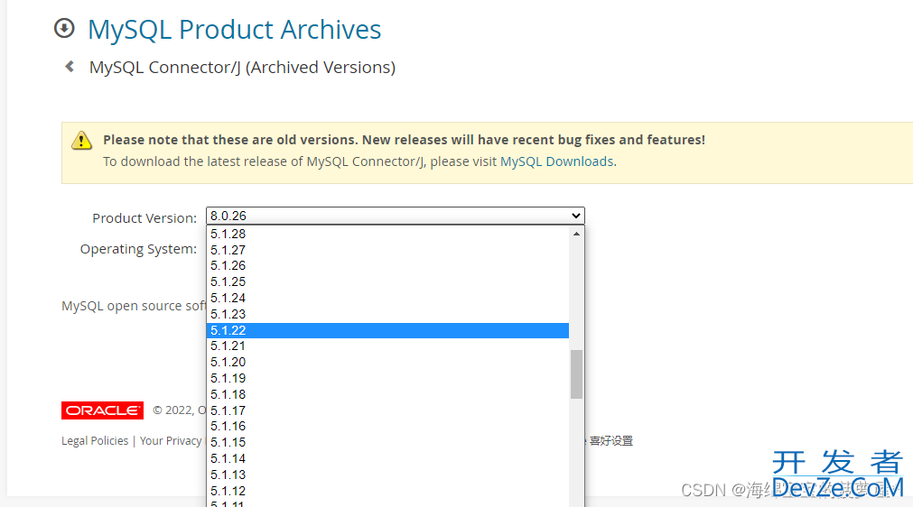Select version 5.1.21 from the list

387,346
